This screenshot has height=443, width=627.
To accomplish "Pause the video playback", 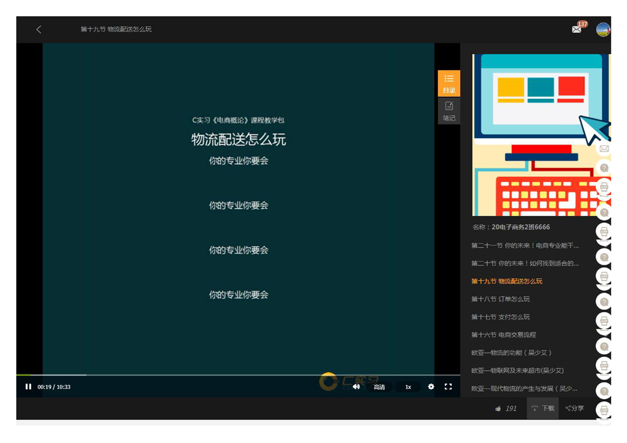I will [x=28, y=387].
